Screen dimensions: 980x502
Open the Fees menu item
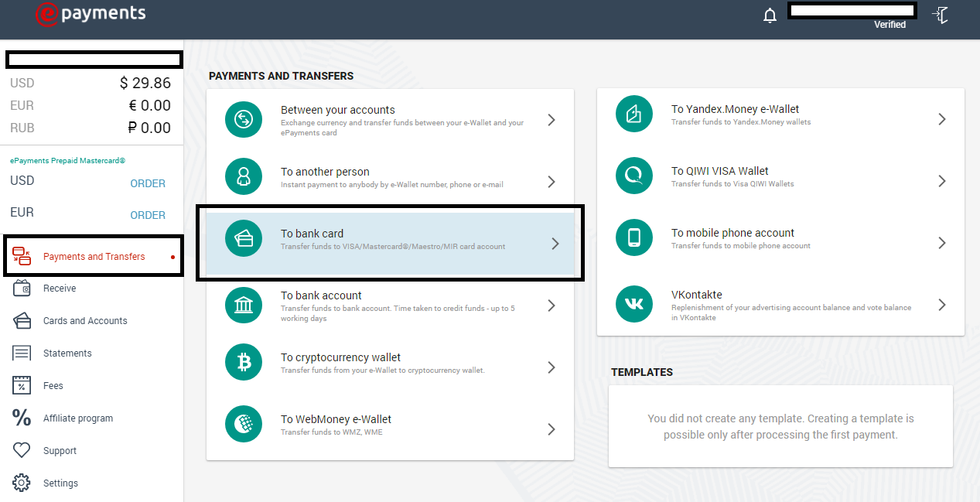coord(53,386)
